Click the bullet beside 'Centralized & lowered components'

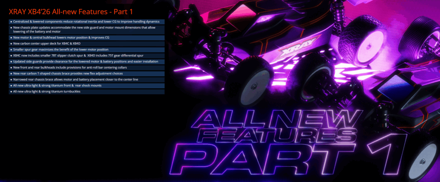[x=11, y=21]
